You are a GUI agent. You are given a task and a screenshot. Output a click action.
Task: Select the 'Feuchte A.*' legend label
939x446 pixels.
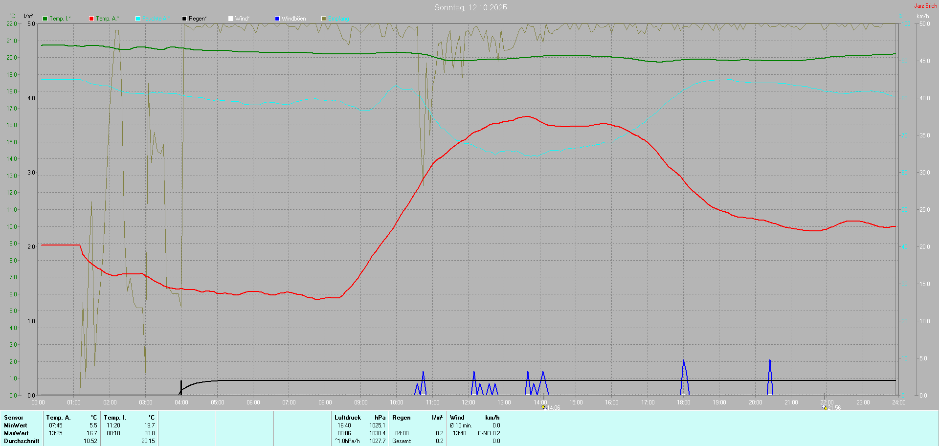tap(156, 19)
